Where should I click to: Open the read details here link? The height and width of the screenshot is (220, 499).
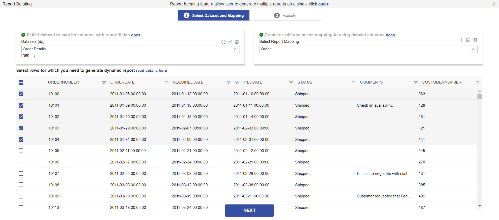(151, 71)
